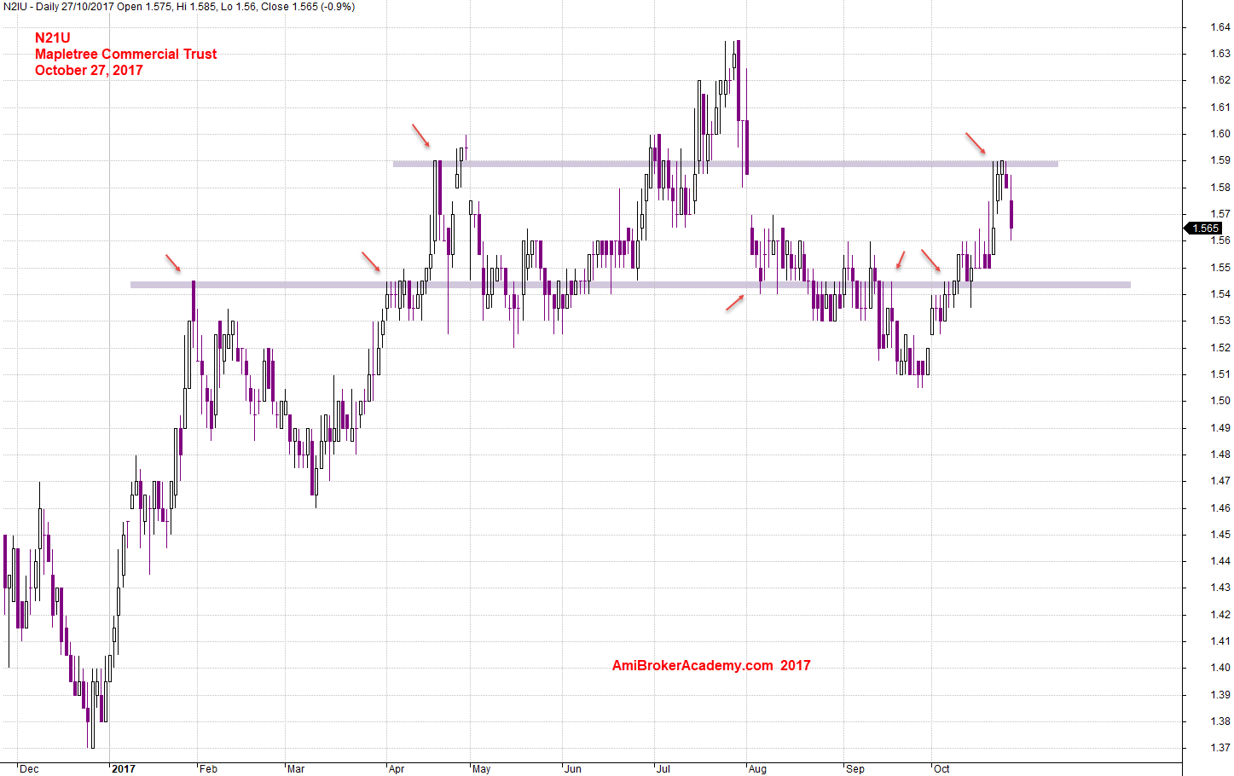Viewport: 1234px width, 776px height.
Task: Click the 1.48 price axis label
Action: [1220, 455]
